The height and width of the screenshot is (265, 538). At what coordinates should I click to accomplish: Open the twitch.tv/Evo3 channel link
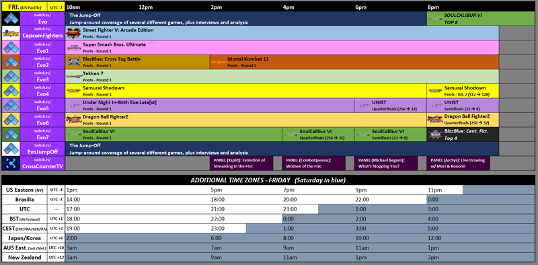click(42, 77)
